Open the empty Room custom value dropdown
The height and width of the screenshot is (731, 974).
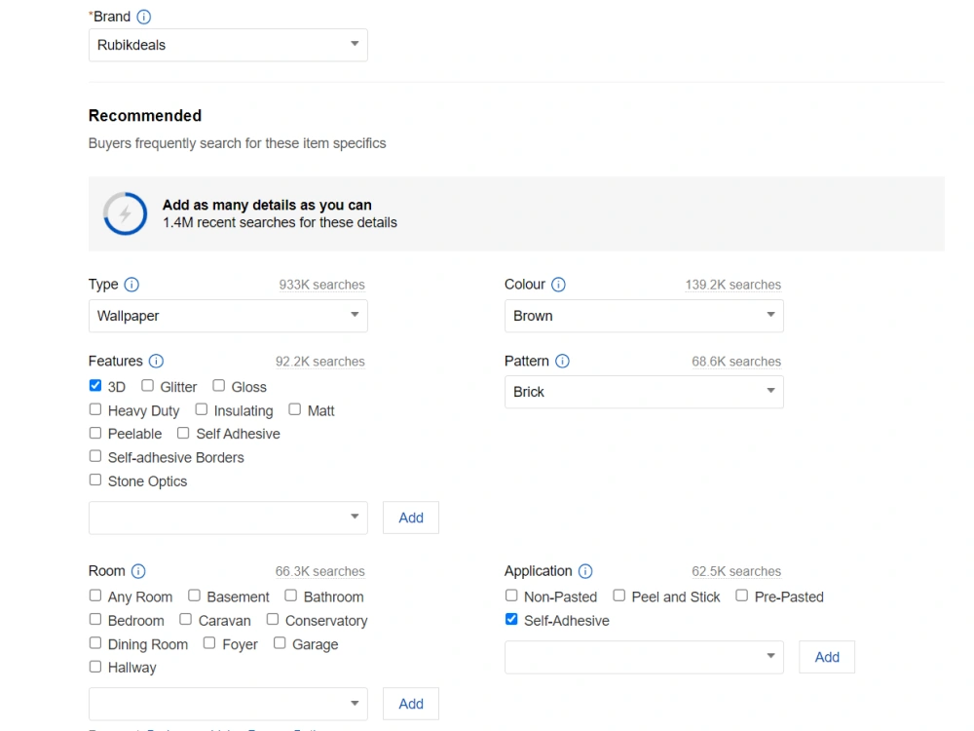point(228,704)
